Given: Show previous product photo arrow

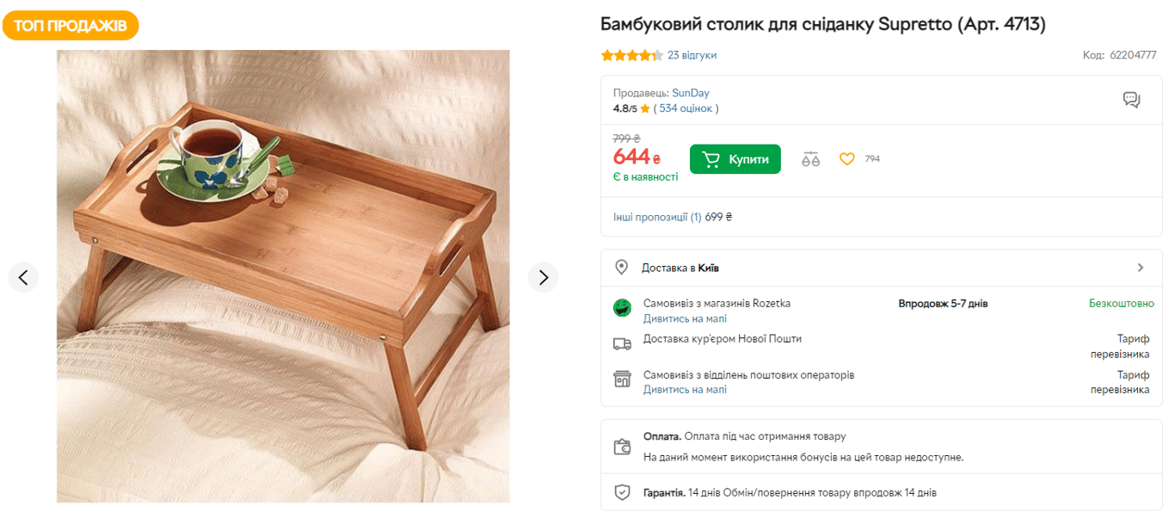Looking at the screenshot, I should (23, 277).
